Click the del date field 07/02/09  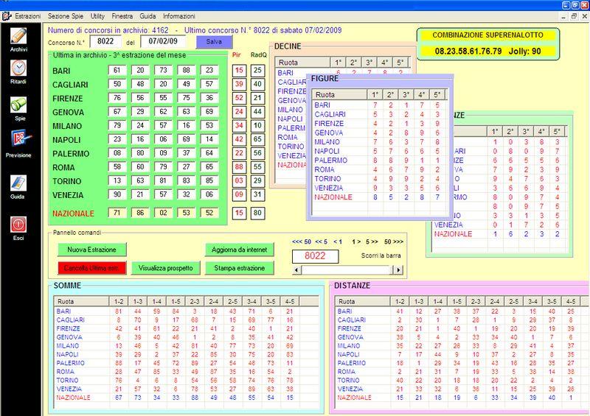coord(163,41)
